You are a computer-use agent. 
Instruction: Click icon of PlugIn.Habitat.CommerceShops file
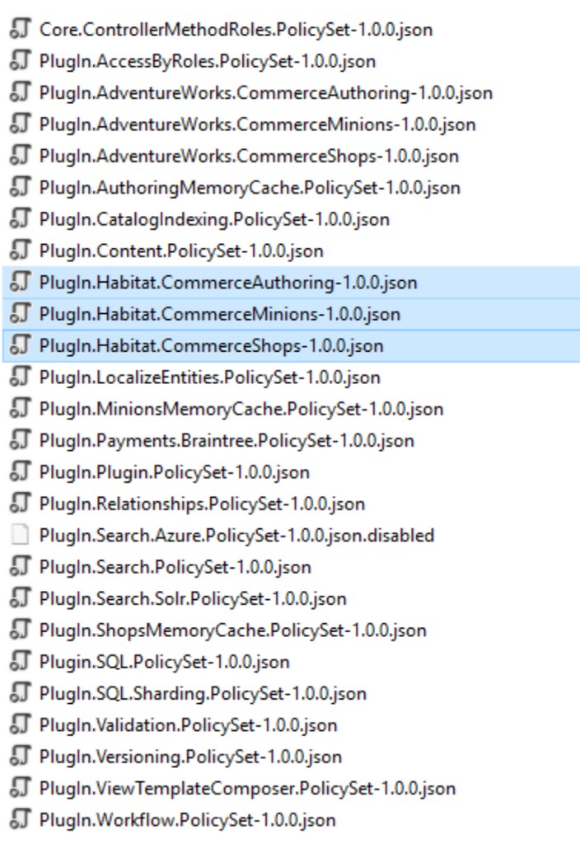[x=20, y=345]
